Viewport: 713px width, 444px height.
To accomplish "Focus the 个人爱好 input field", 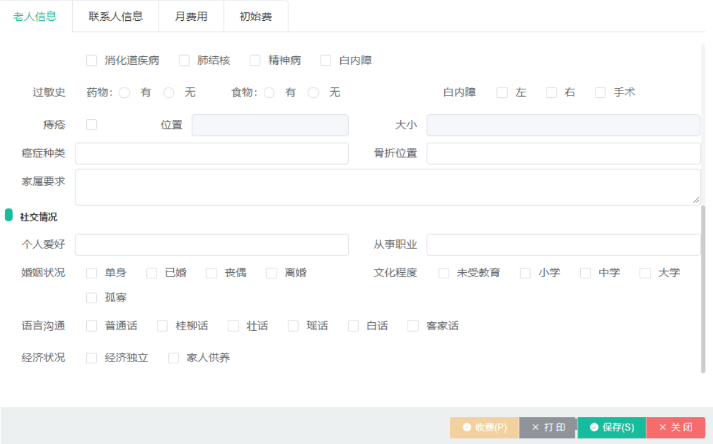I will [x=212, y=245].
